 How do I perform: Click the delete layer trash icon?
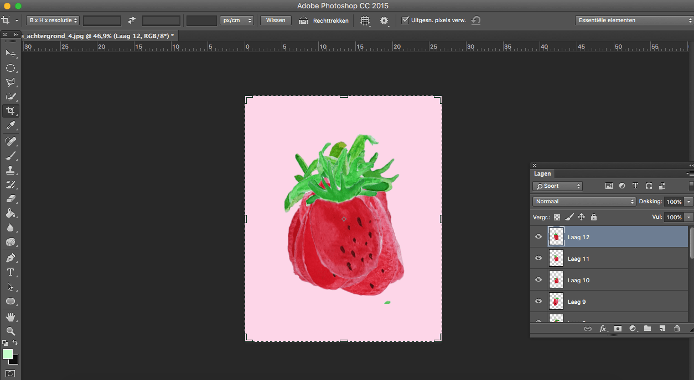click(677, 329)
